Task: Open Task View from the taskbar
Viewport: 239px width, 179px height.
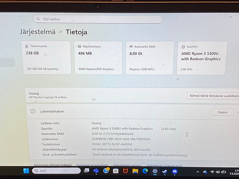Action: point(86,171)
